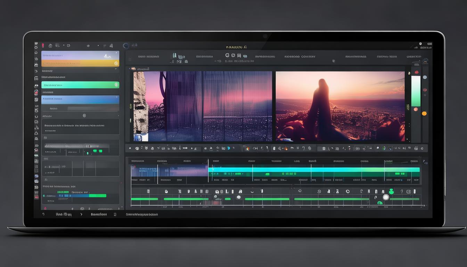Click the red icon in the top-left toolbar
This screenshot has width=467, height=267.
(x=43, y=46)
